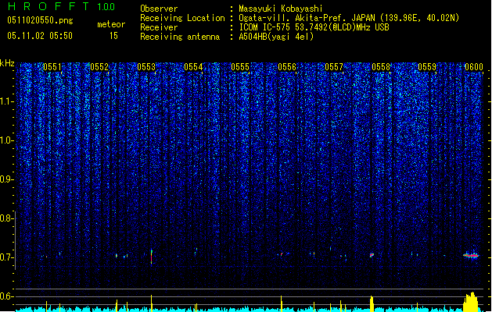Click the 0552 time marker
The image size is (492, 312).
tap(99, 67)
